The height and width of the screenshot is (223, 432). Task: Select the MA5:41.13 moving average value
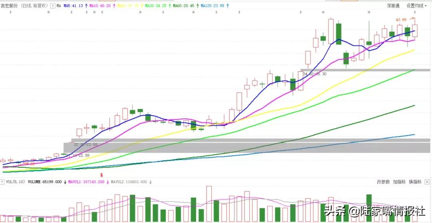click(x=73, y=6)
